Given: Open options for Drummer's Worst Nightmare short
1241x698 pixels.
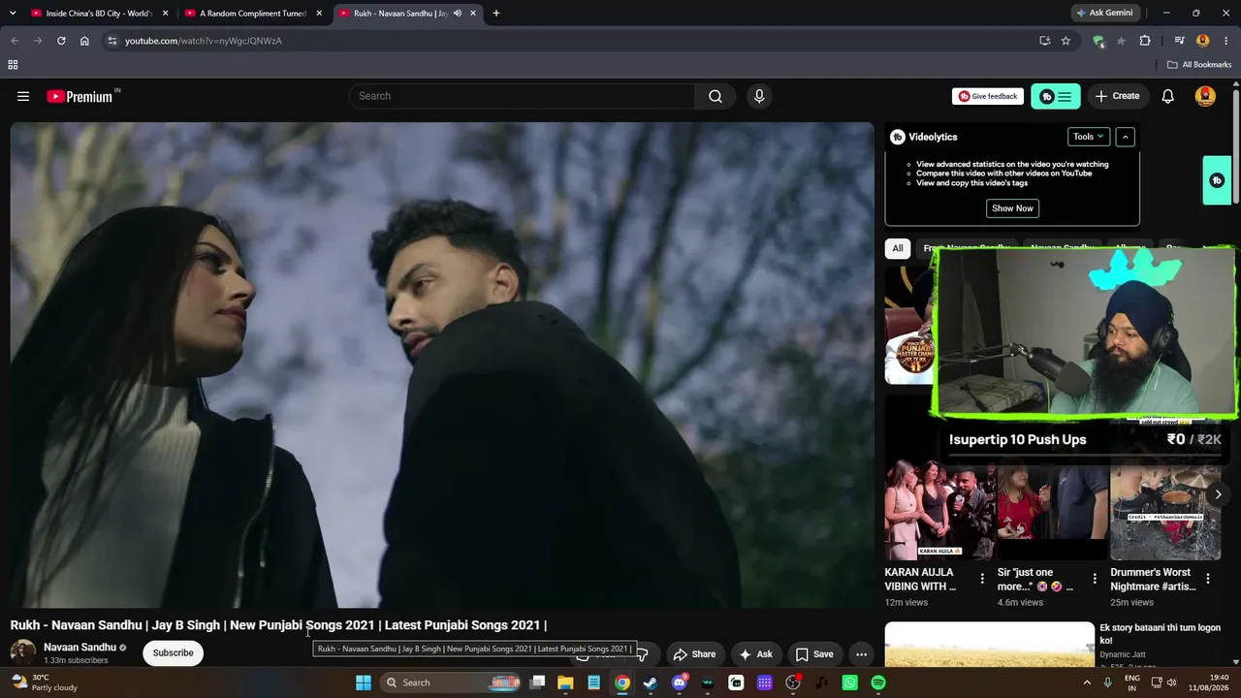Looking at the screenshot, I should click(1207, 579).
